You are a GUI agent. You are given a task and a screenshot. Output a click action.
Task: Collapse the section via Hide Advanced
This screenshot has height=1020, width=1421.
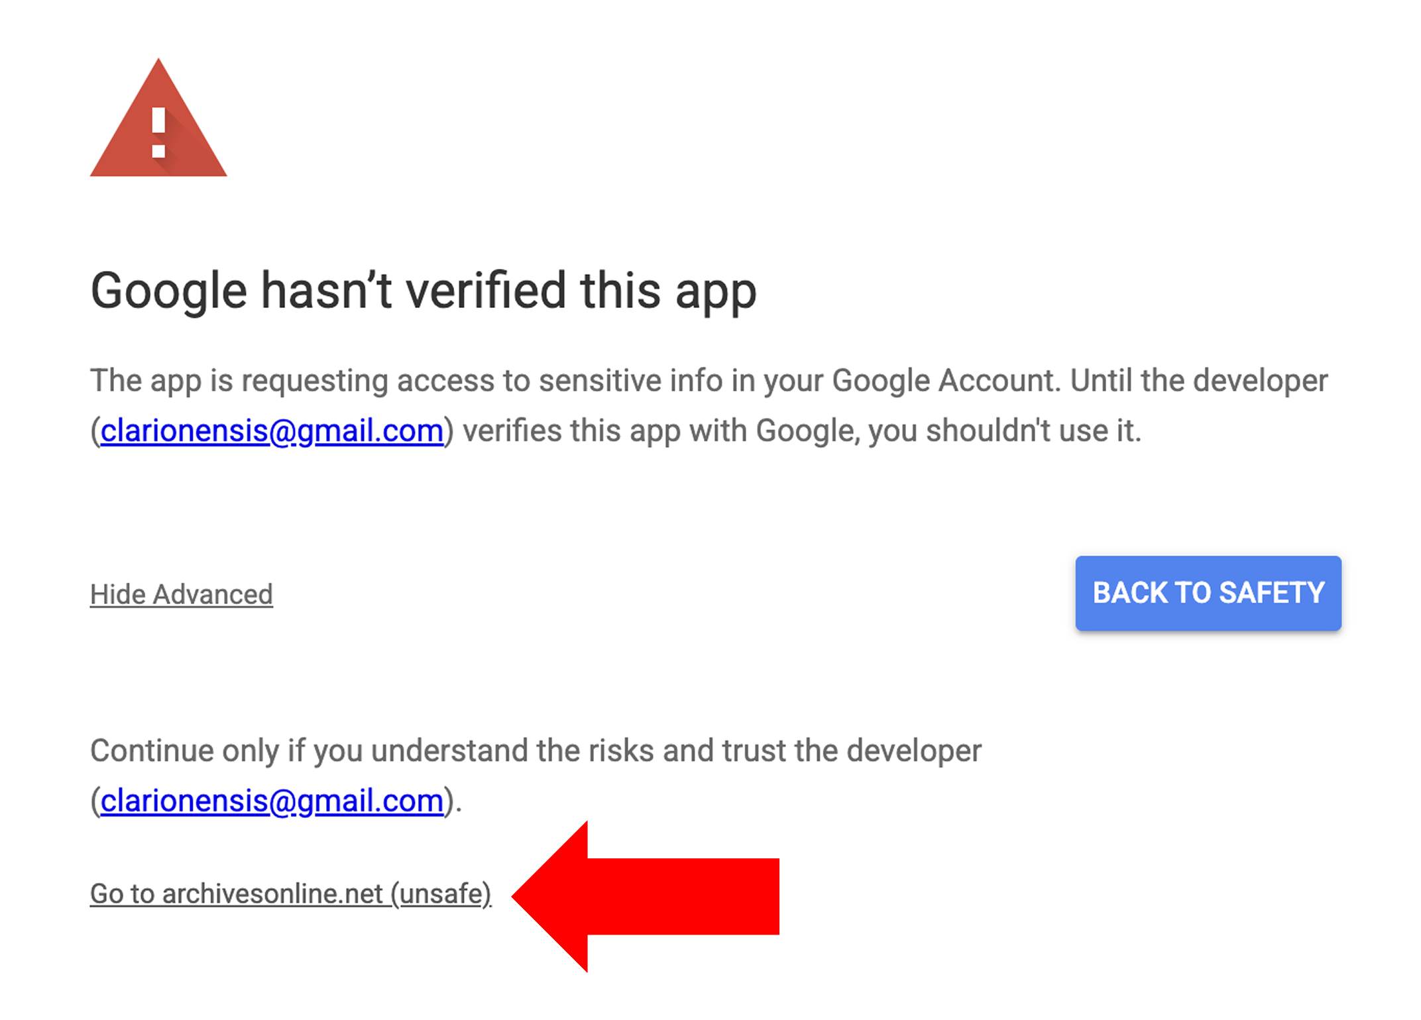(181, 594)
